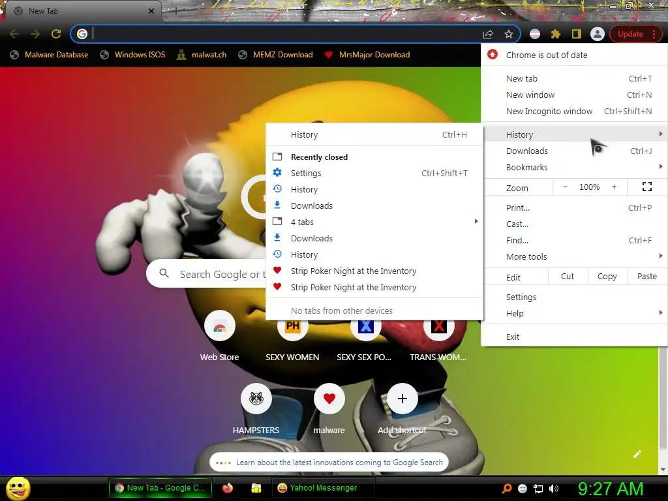
Task: Expand the History submenu in main menu
Action: [x=574, y=134]
